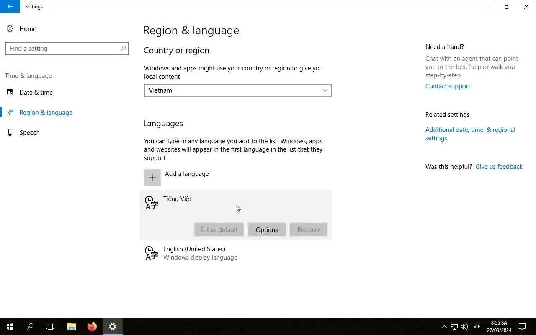Select the Tiếng Việt language name

click(177, 199)
